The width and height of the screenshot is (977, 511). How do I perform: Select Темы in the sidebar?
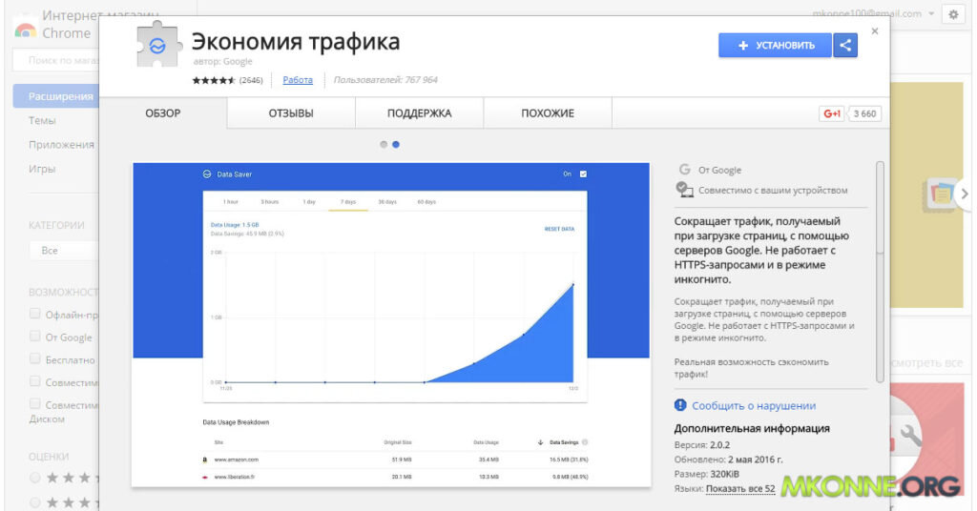pyautogui.click(x=42, y=121)
